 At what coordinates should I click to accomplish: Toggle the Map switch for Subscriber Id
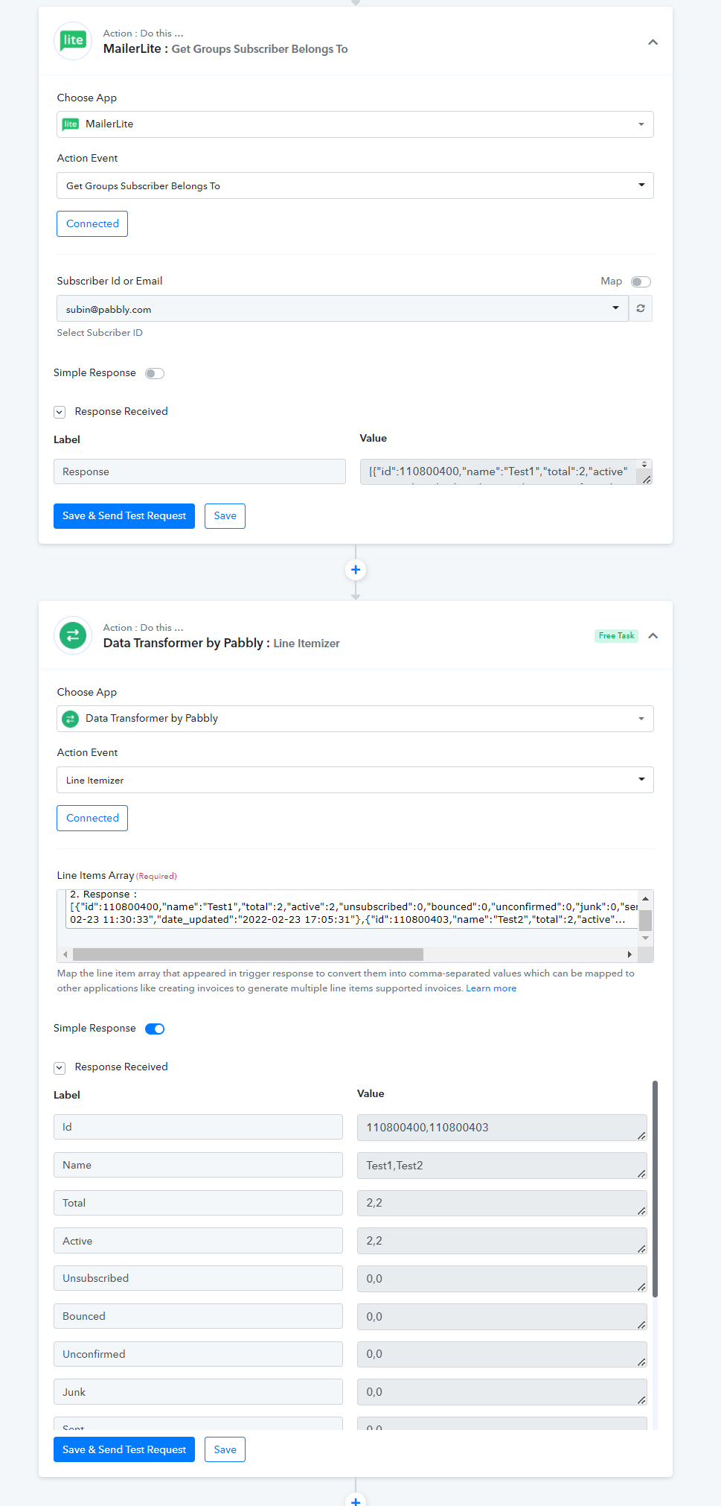[x=641, y=282]
